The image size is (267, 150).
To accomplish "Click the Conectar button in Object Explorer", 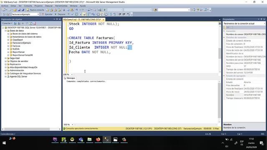I will [7, 23].
